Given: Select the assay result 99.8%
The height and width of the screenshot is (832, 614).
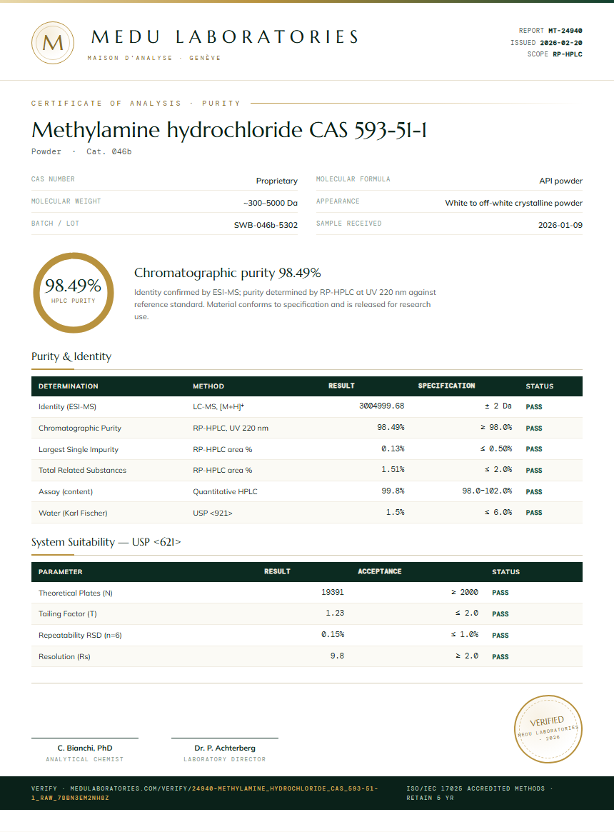Looking at the screenshot, I should click(x=393, y=491).
